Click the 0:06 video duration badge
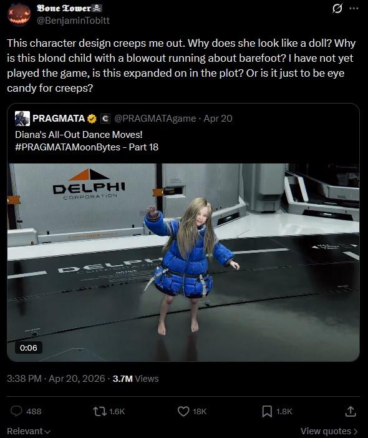Viewport: 368px width, 438px height. click(29, 348)
